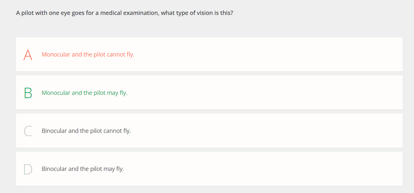Click the gray letter C icon
The image size is (414, 193).
click(28, 131)
